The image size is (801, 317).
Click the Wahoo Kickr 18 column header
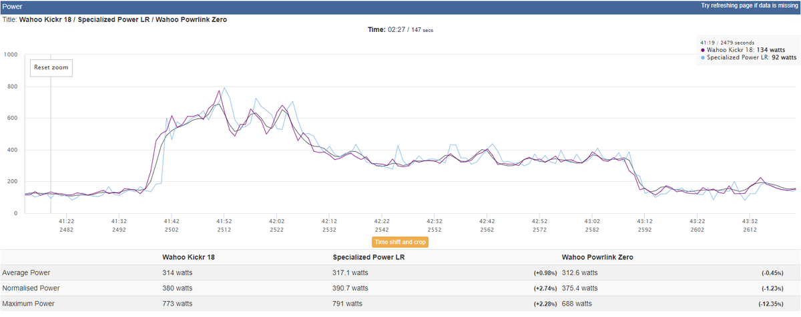pyautogui.click(x=189, y=256)
